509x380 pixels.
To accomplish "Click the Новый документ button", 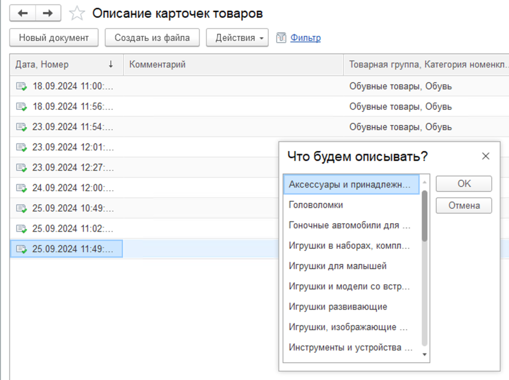I will pyautogui.click(x=54, y=38).
